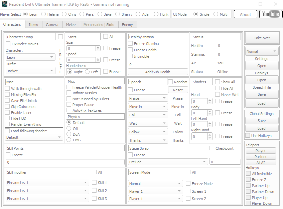Select Helena as the player

click(x=50, y=14)
